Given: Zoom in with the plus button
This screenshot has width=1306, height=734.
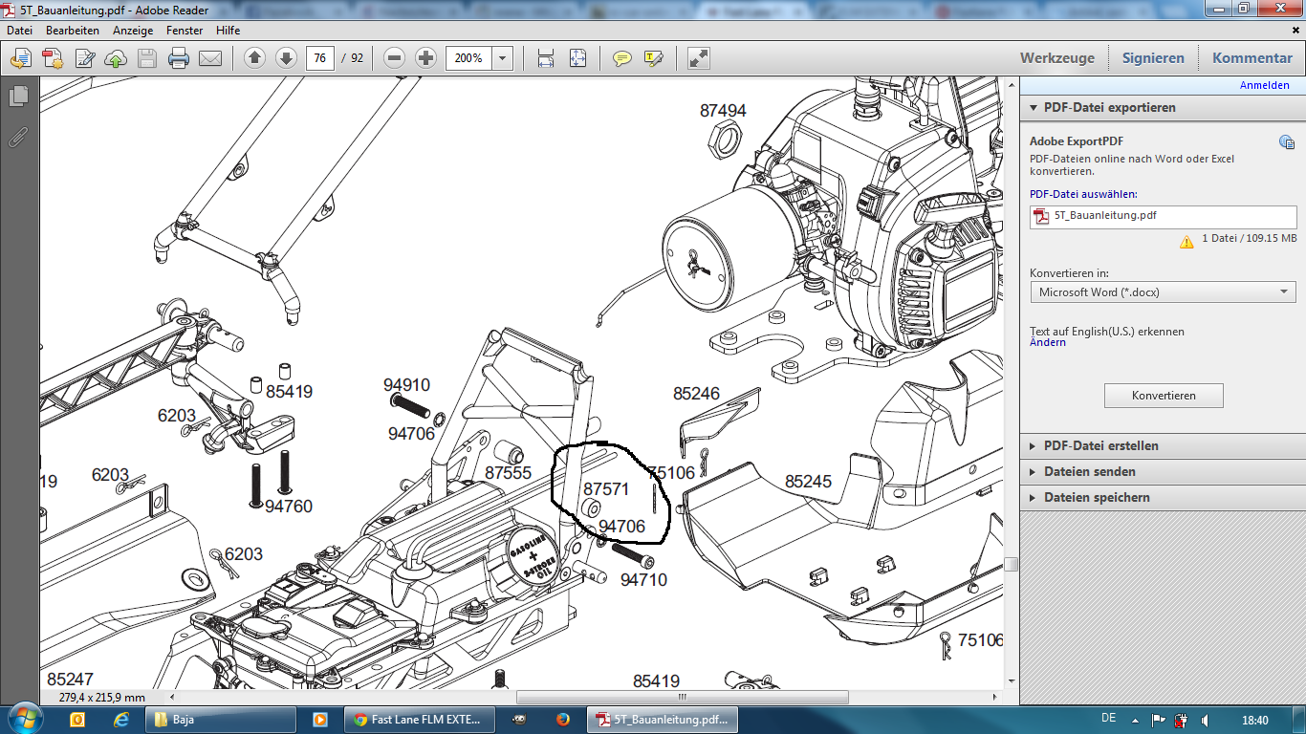Looking at the screenshot, I should click(x=426, y=58).
